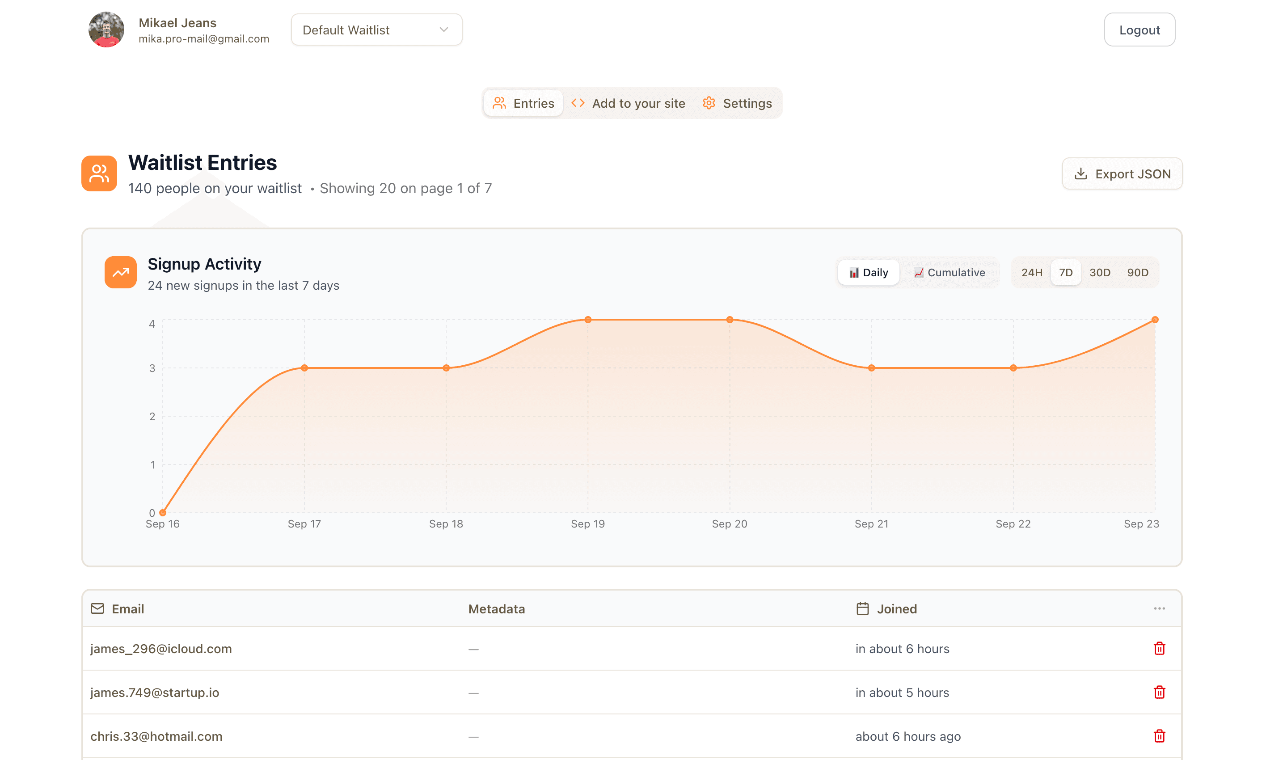Viewport: 1266px width, 760px height.
Task: Select the 90D time range
Action: 1138,272
